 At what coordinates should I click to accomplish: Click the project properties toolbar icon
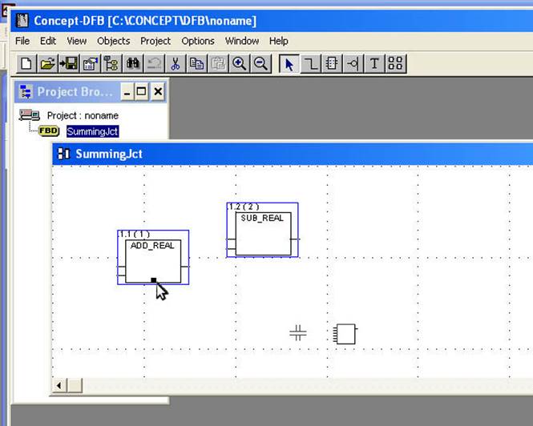click(90, 63)
